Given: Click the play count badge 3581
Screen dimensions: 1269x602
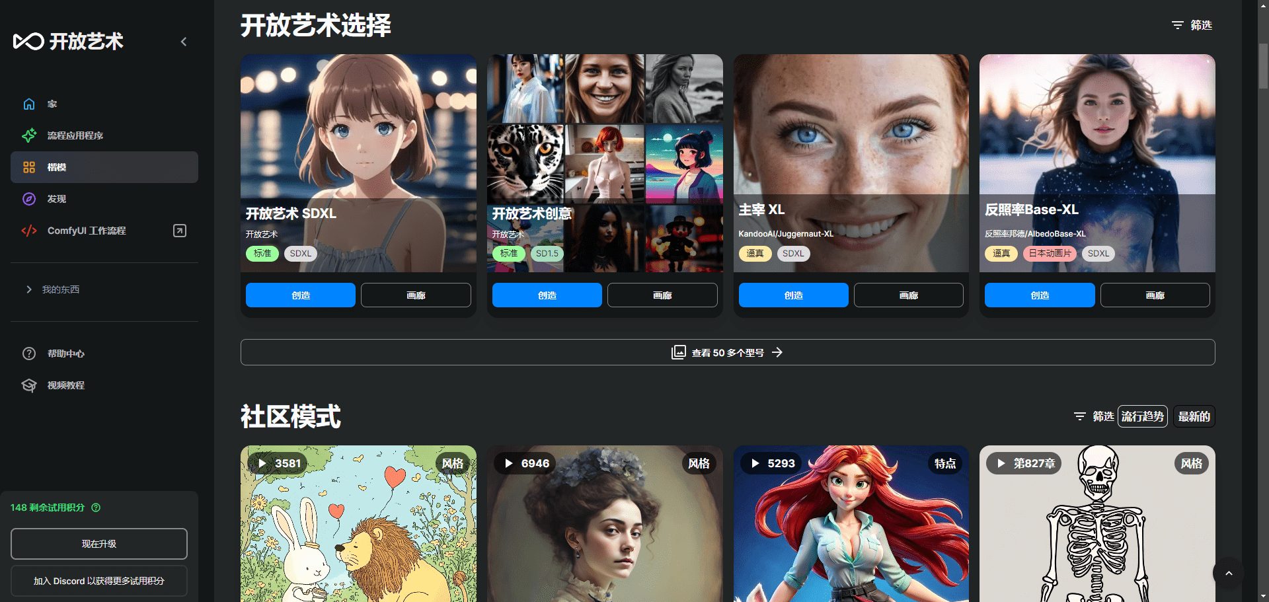Looking at the screenshot, I should pyautogui.click(x=279, y=463).
